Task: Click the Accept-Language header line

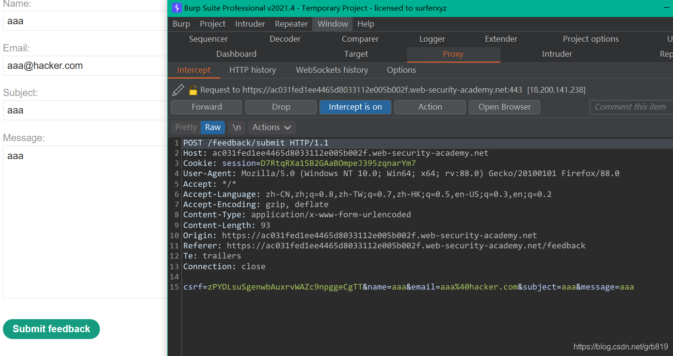Action: click(x=367, y=194)
